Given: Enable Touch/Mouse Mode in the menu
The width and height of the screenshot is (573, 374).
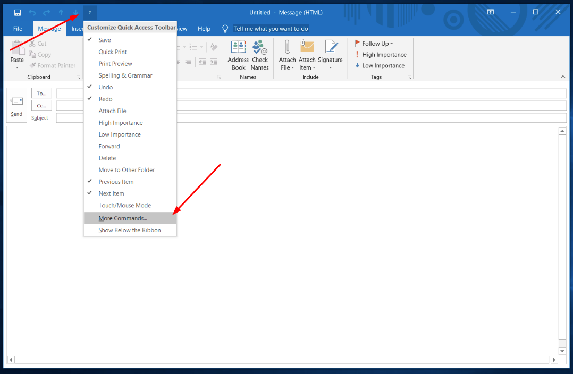Looking at the screenshot, I should (130, 205).
